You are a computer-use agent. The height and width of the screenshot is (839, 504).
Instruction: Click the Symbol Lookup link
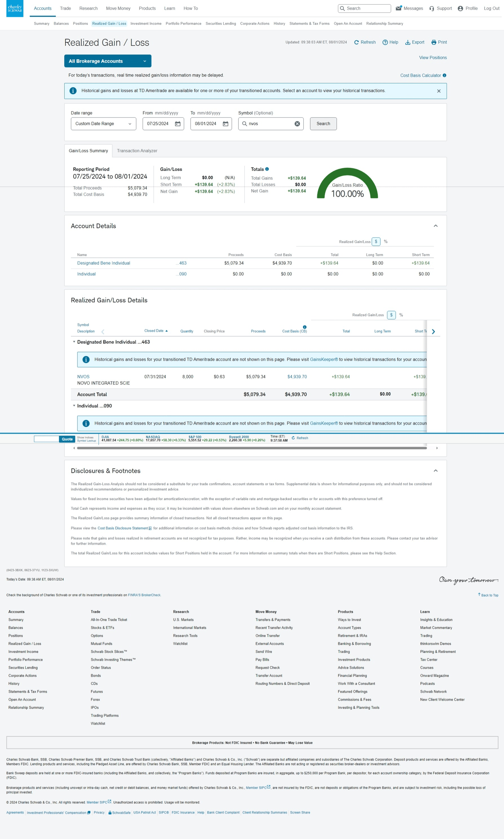[87, 441]
